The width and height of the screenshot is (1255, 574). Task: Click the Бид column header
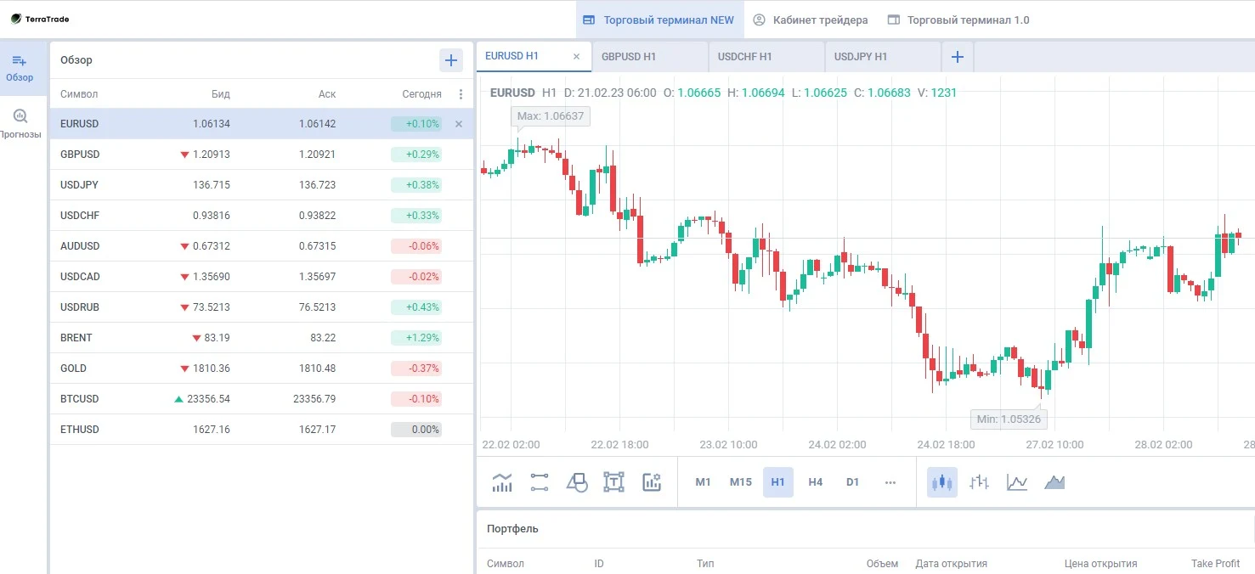[x=221, y=94]
